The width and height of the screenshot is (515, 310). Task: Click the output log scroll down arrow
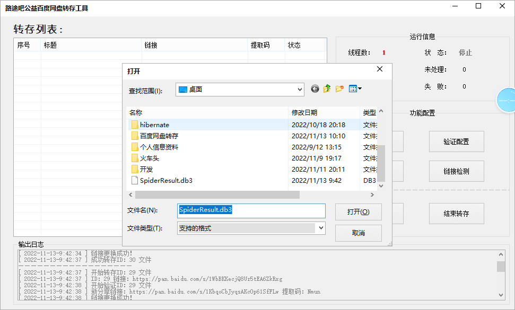[501, 295]
